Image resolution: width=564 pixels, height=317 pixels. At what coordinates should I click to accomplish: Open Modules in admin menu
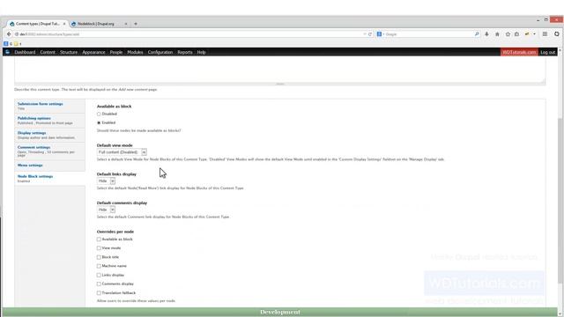pyautogui.click(x=135, y=52)
